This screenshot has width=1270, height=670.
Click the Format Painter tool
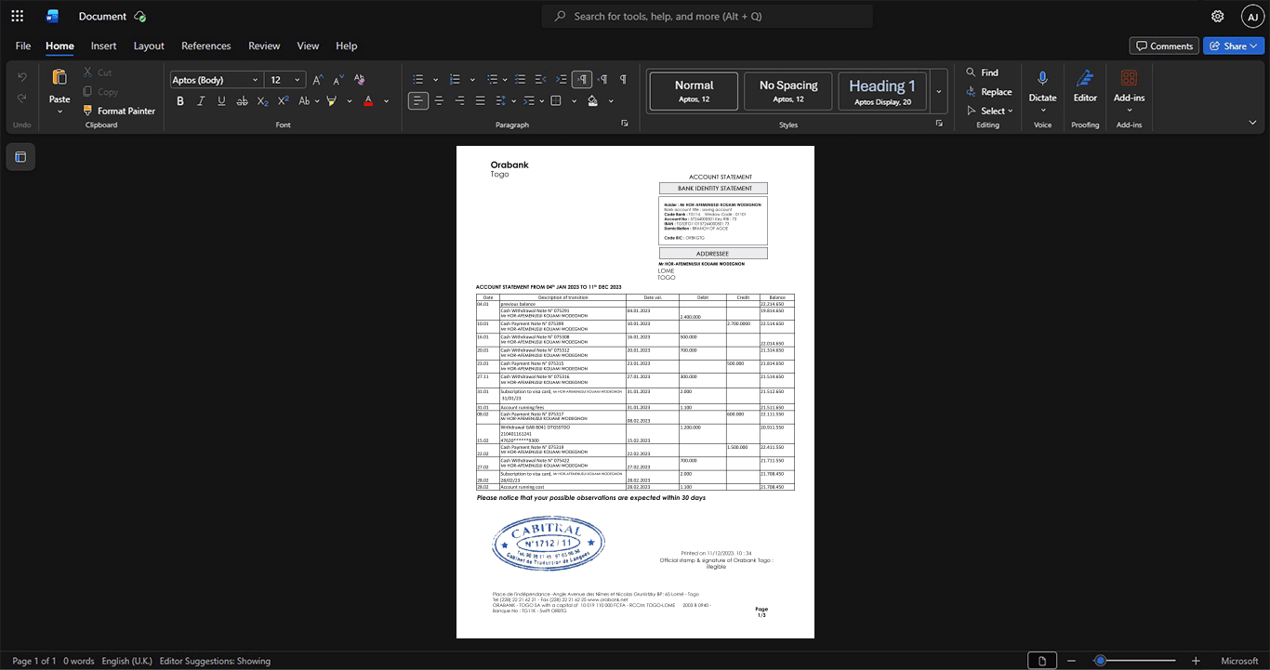[x=119, y=111]
